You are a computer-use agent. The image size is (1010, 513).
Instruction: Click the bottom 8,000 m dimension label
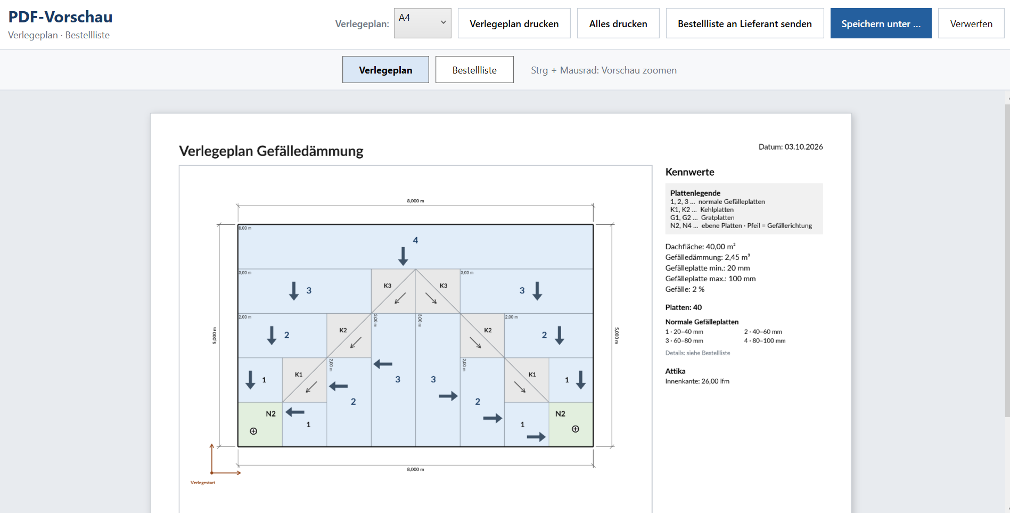point(415,469)
